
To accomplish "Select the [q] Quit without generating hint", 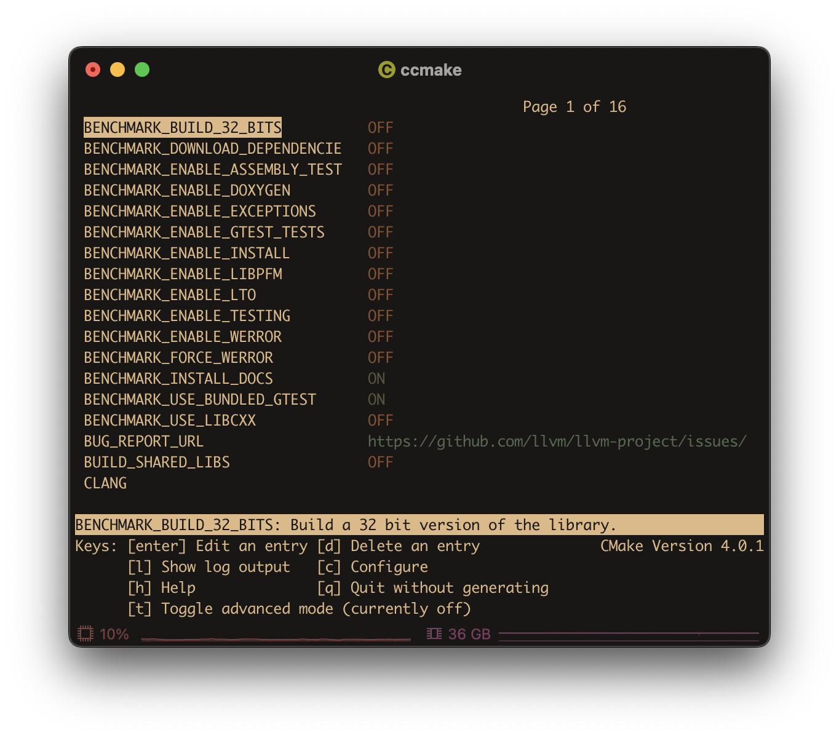I will click(433, 588).
